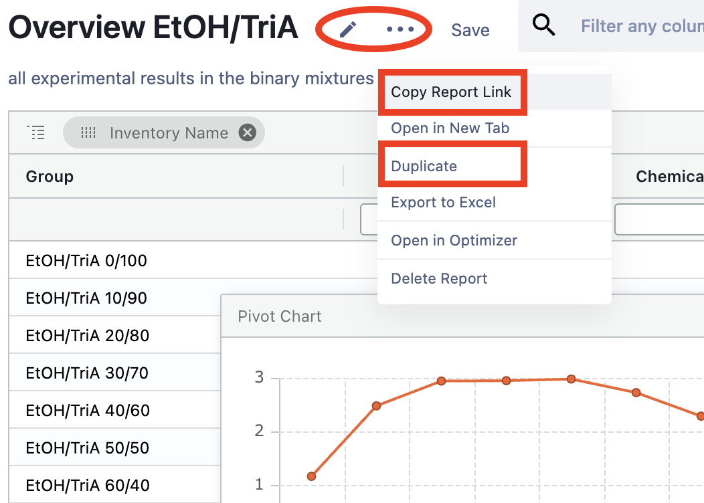Click the Inventory Name chip drag handle icon

tap(88, 133)
